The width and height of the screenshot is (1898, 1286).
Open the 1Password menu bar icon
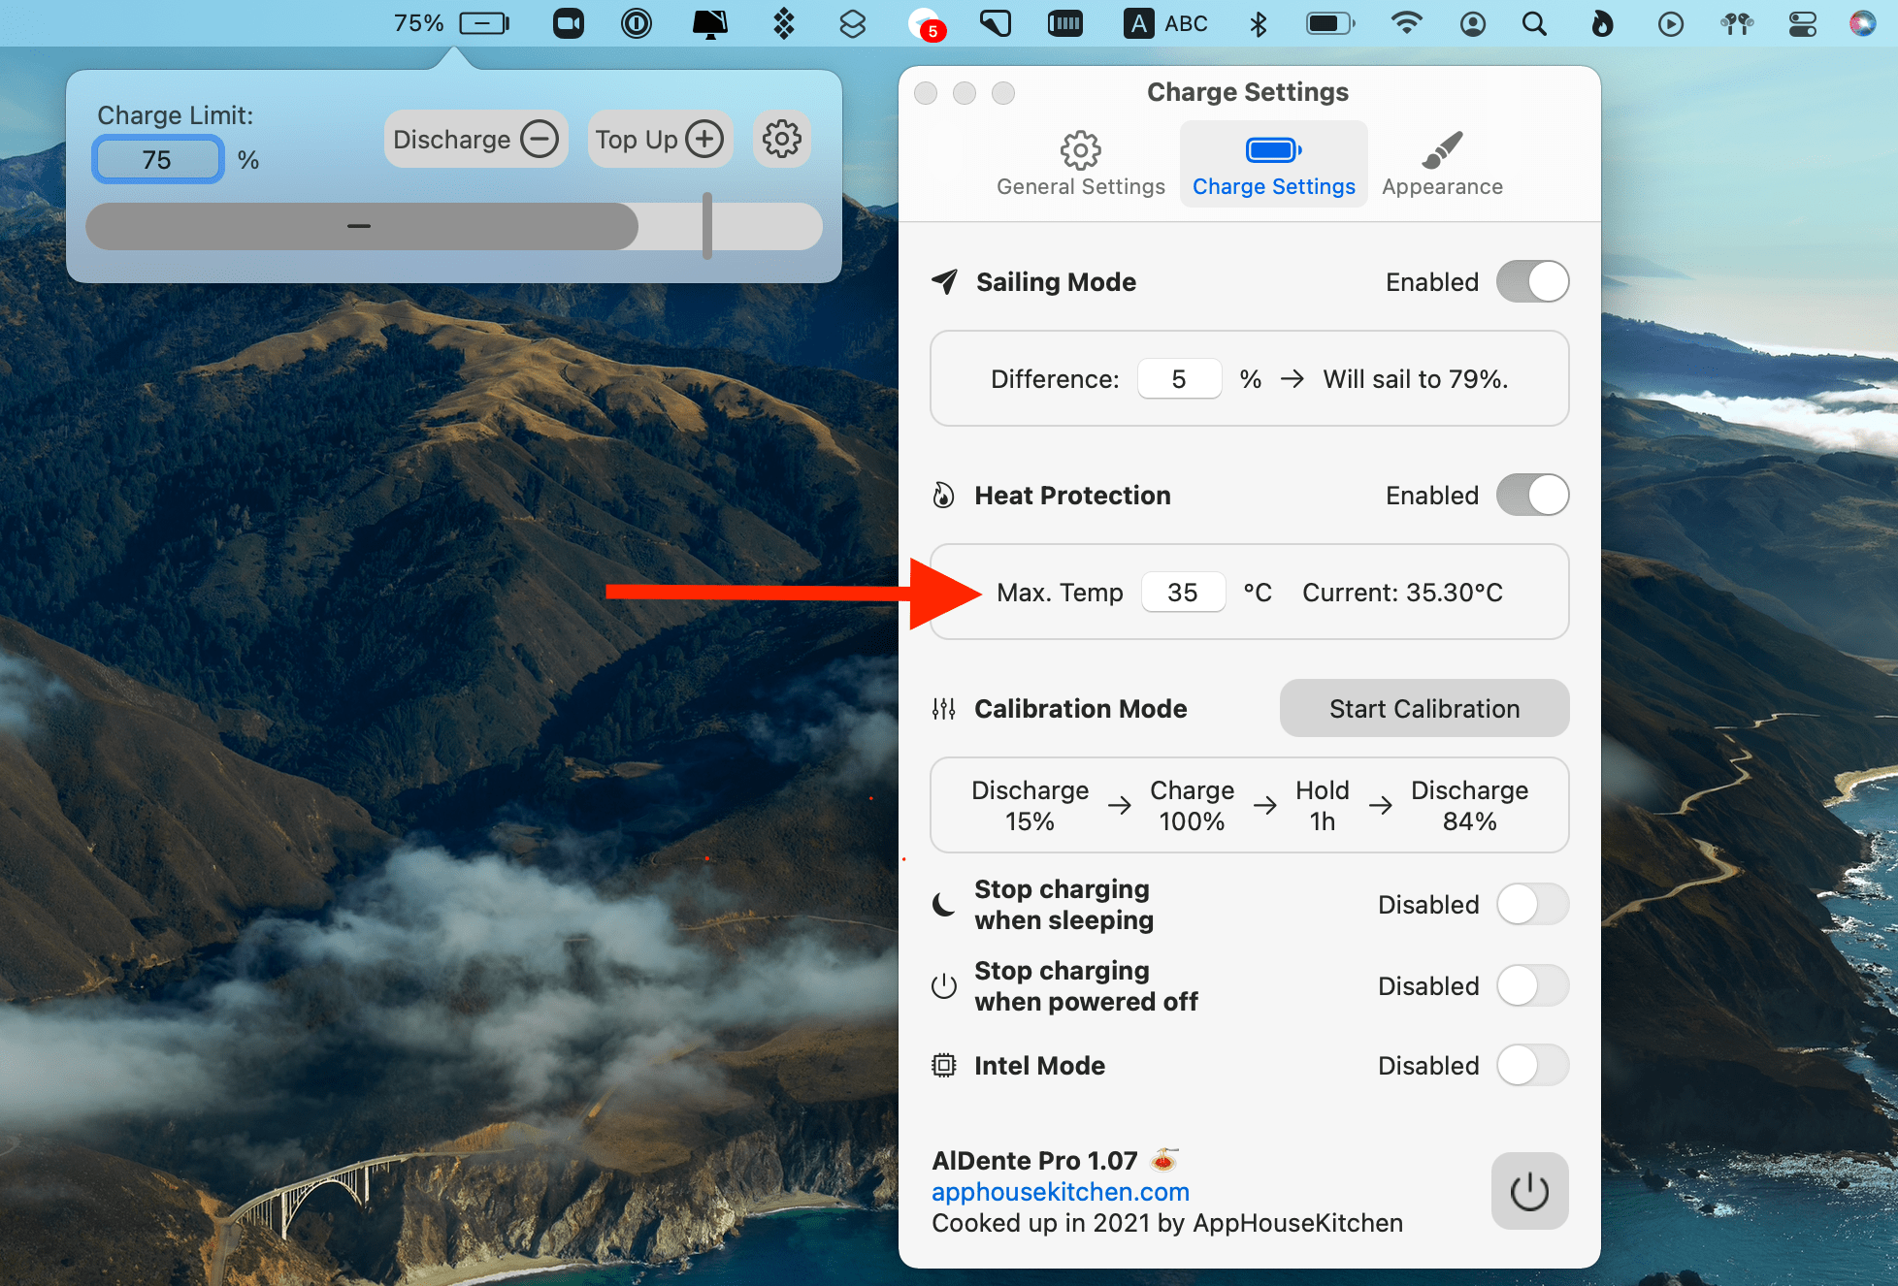[637, 23]
